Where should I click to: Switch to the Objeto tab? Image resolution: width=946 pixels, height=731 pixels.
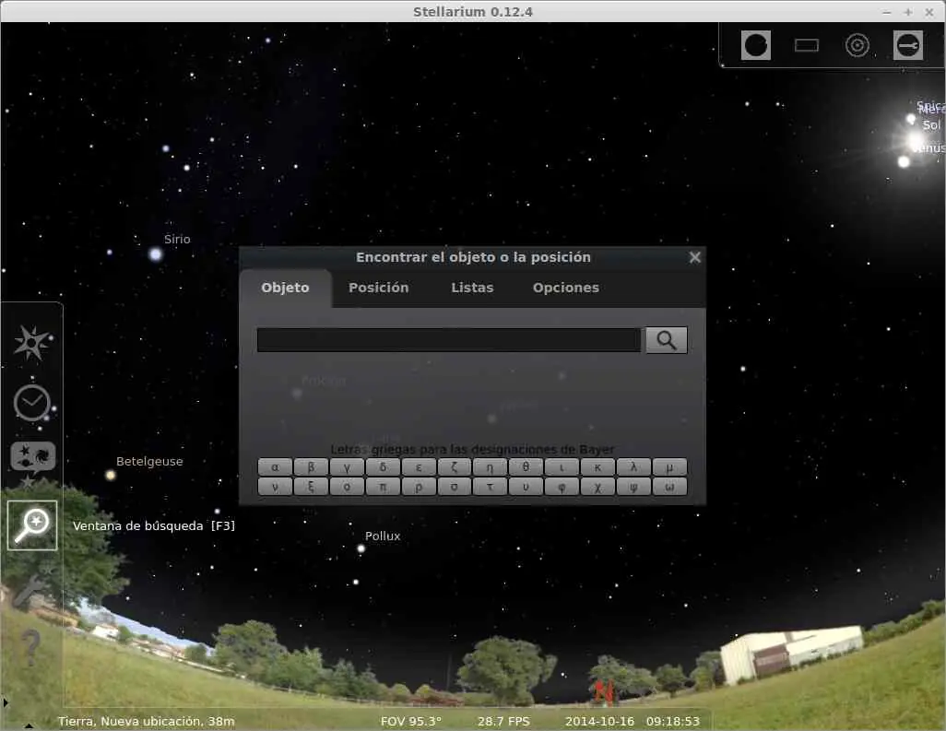pos(286,289)
